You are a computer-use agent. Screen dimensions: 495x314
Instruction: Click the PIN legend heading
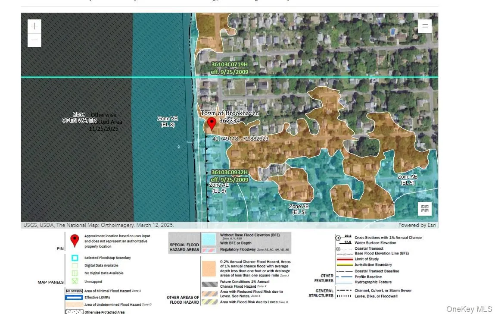(60, 249)
